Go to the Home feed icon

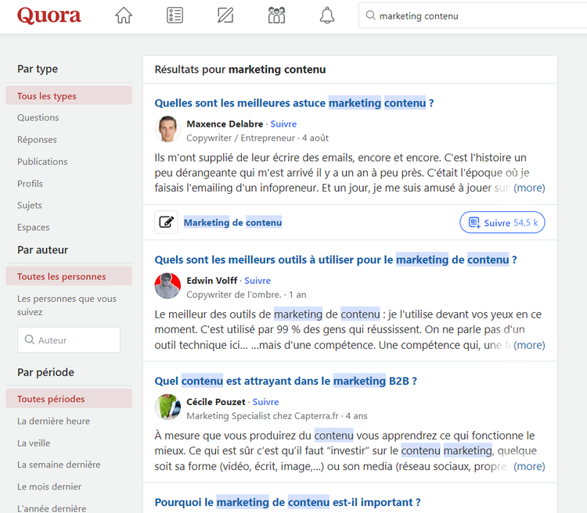coord(124,16)
